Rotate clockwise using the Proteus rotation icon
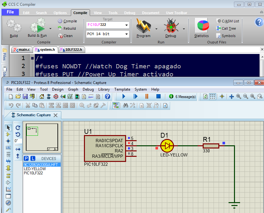Viewport: 264px width, 213px height. pos(18,128)
